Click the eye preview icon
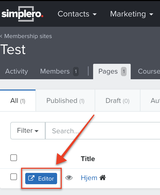Viewport: 160px width, 195px height. point(69,178)
